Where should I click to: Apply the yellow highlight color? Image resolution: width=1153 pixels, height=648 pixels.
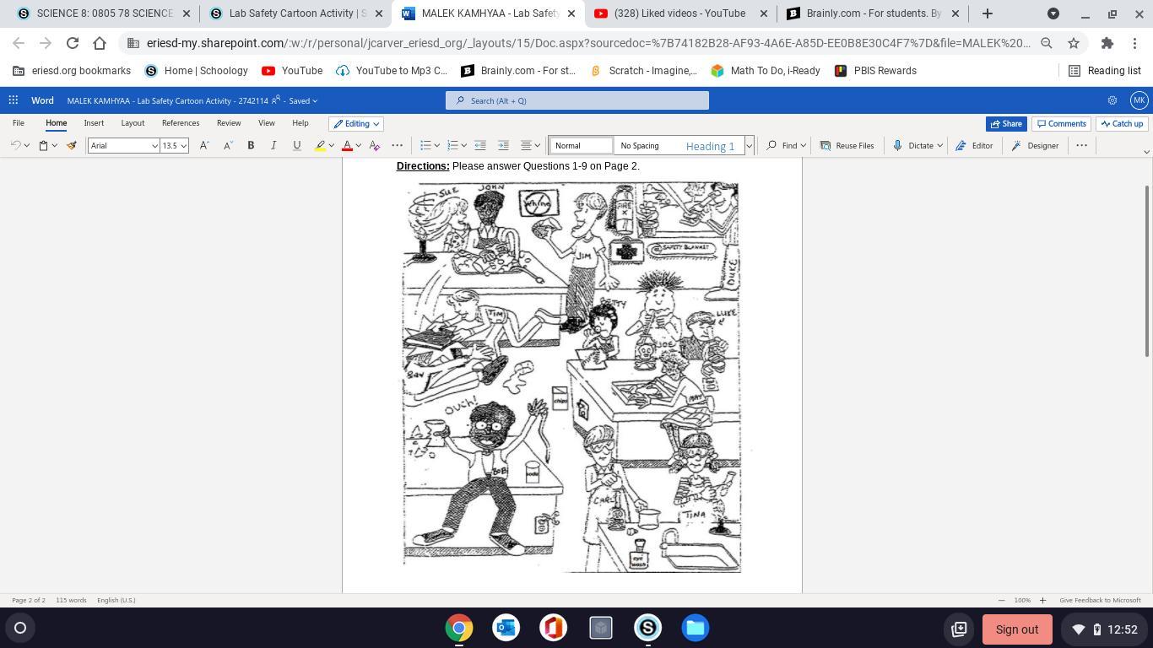point(320,146)
